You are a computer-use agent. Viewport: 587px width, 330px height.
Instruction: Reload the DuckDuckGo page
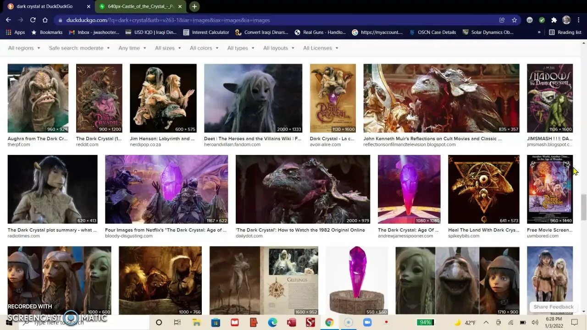click(x=33, y=20)
